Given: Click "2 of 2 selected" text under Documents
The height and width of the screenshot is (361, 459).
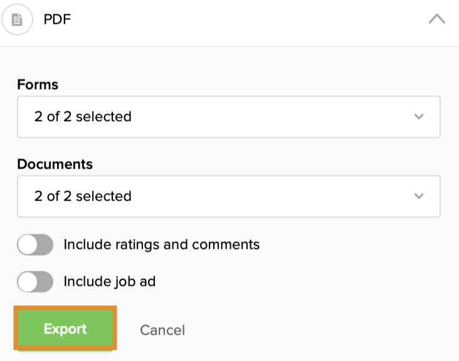Looking at the screenshot, I should coord(83,196).
